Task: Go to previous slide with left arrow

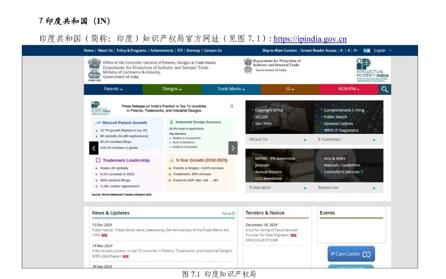Action: click(x=94, y=148)
